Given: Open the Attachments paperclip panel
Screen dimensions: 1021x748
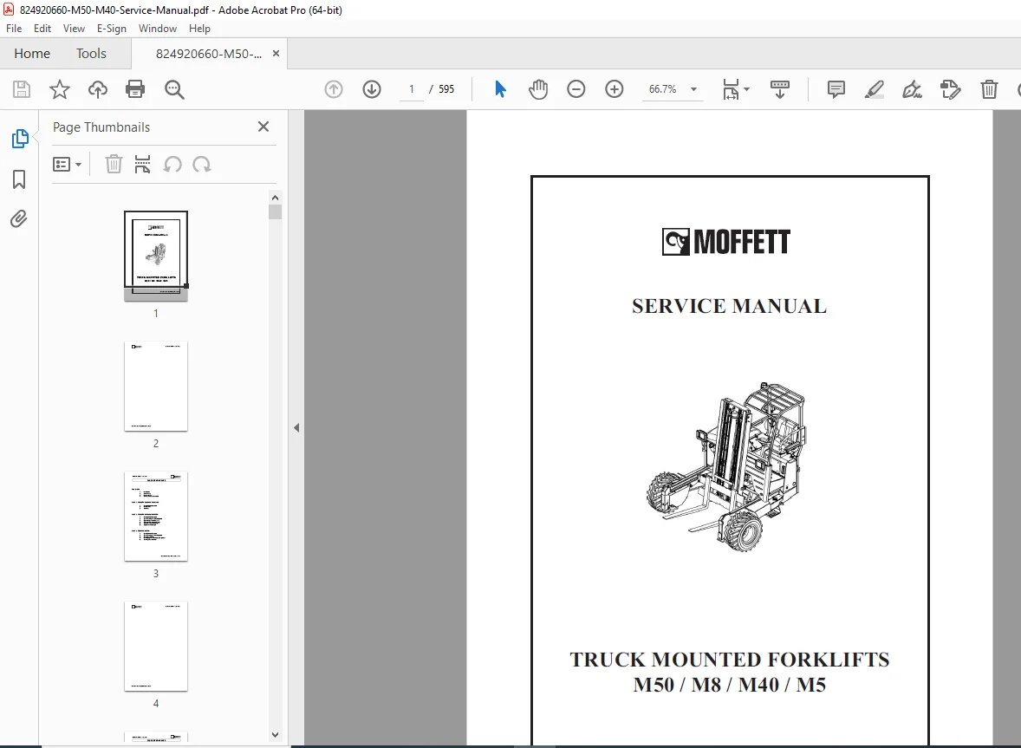Looking at the screenshot, I should pos(19,218).
